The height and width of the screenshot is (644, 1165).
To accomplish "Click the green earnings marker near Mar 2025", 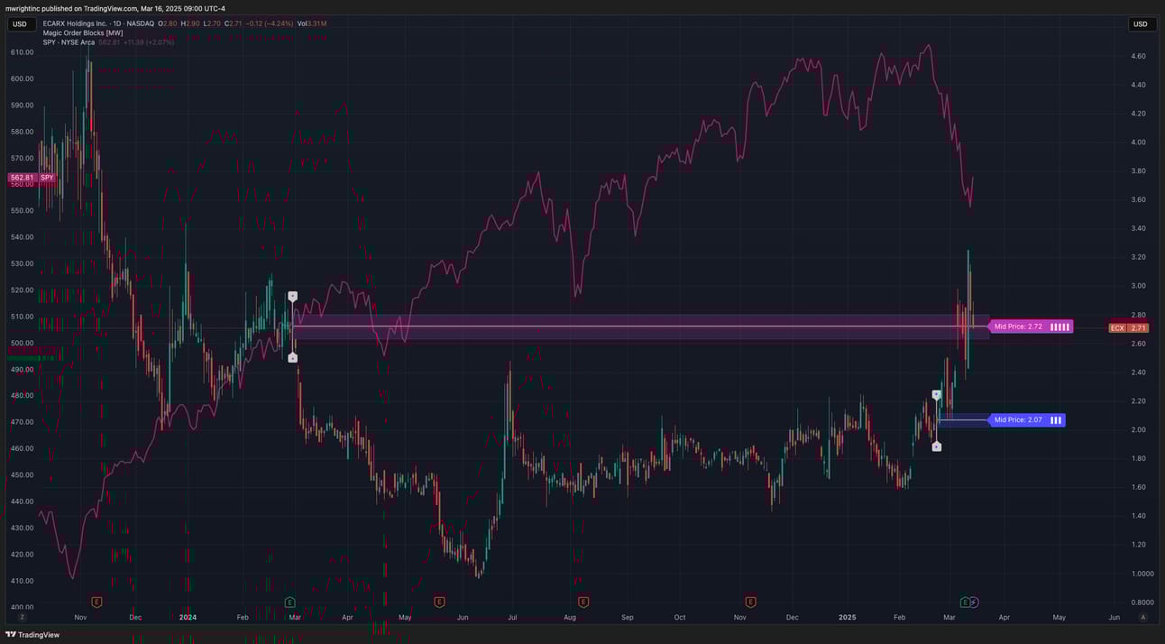I will [965, 602].
